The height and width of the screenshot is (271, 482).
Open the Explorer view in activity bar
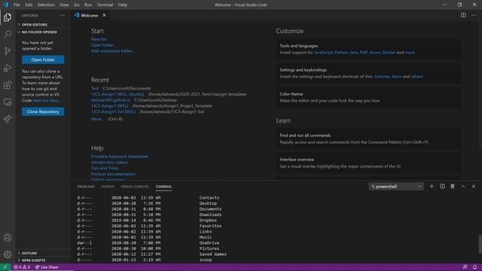8,17
